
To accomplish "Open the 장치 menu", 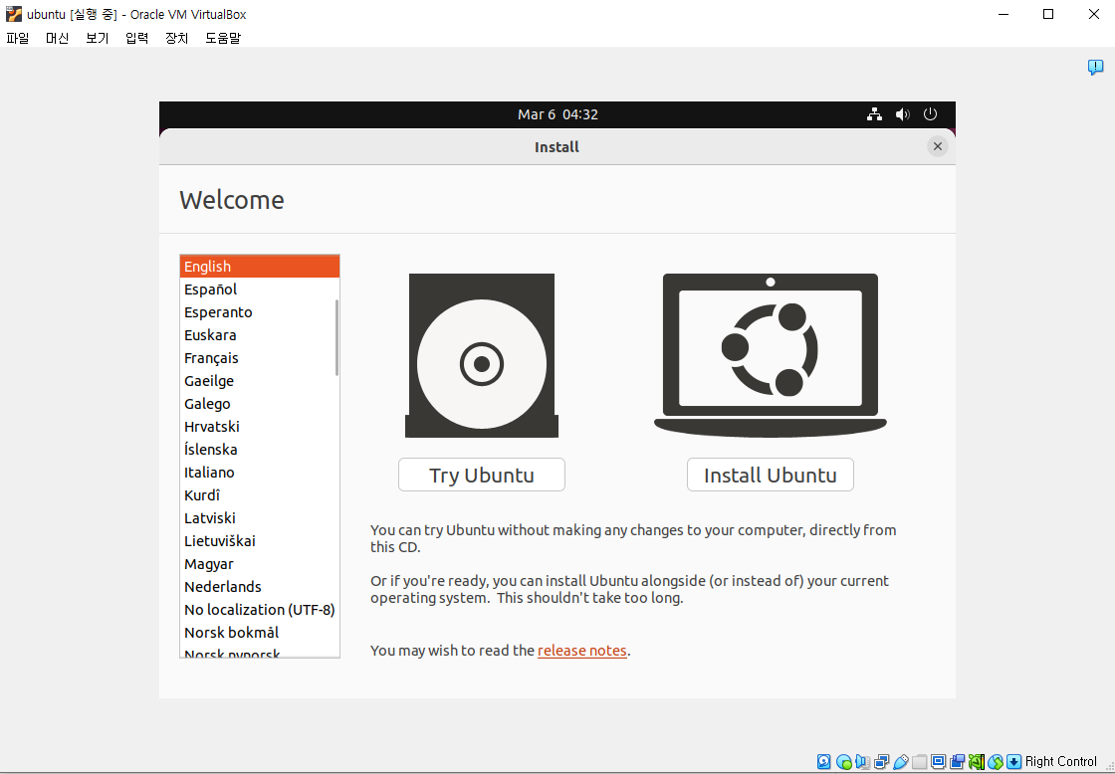I will pyautogui.click(x=177, y=39).
